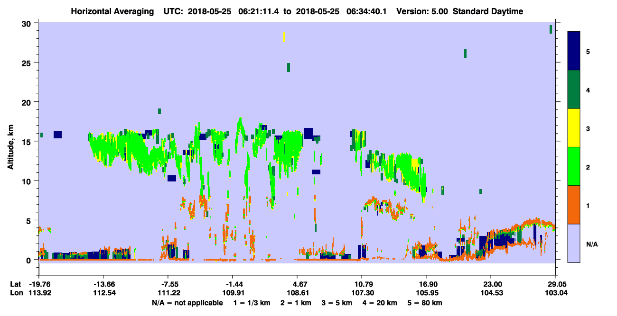Click the y-axis tick label '10'

click(x=27, y=181)
